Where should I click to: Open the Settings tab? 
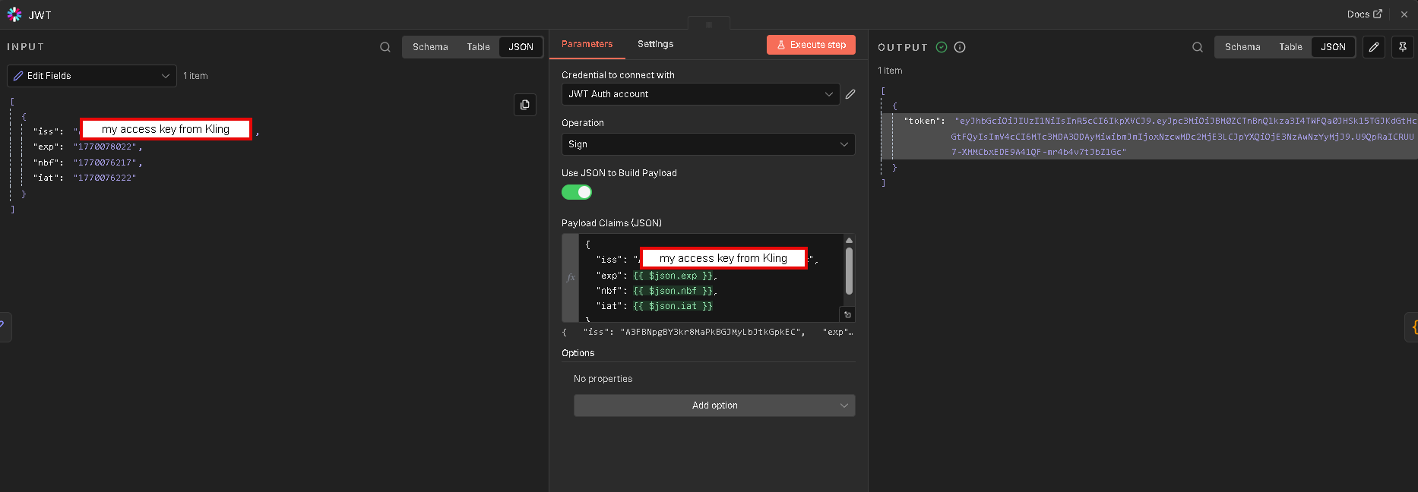point(655,44)
